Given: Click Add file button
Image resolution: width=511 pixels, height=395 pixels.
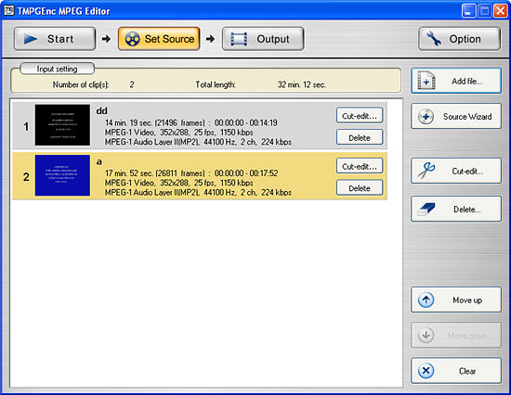Looking at the screenshot, I should 456,81.
